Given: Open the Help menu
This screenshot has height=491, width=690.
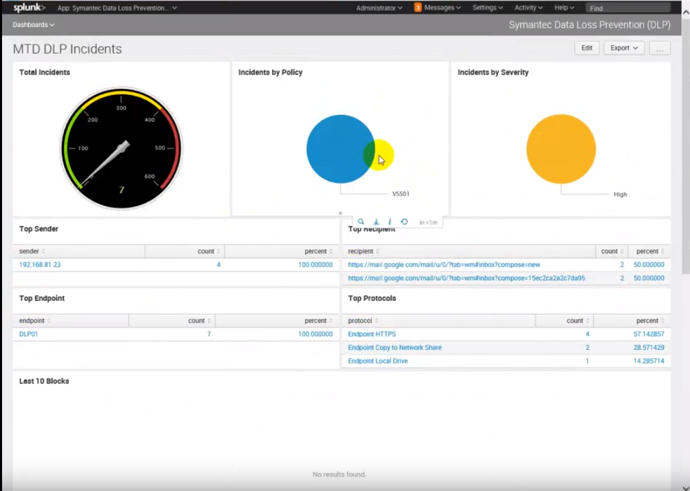Looking at the screenshot, I should (x=563, y=8).
